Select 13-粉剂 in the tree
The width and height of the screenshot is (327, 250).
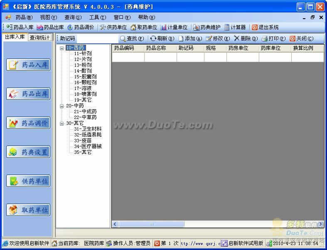click(x=83, y=66)
